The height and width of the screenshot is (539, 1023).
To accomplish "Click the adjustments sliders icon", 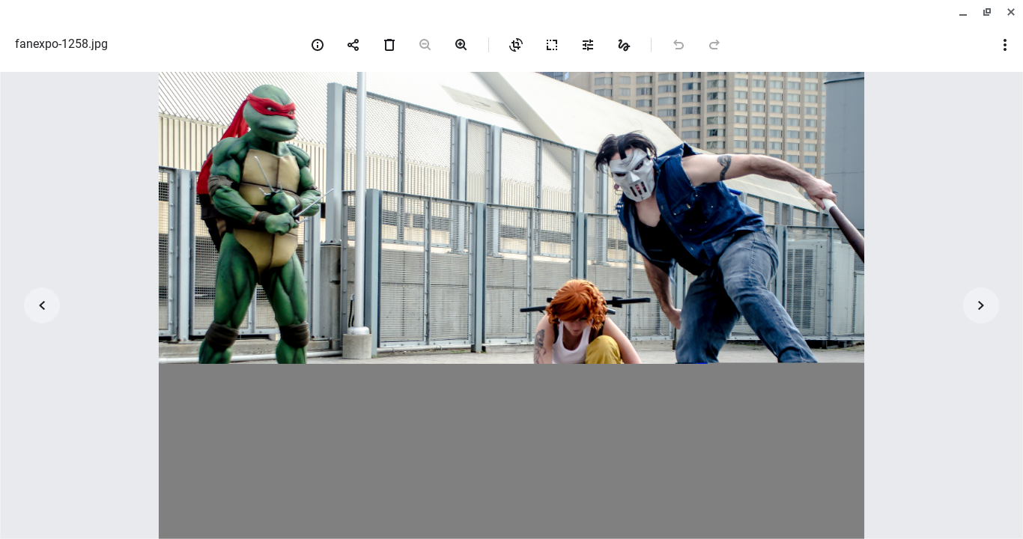I will point(588,45).
